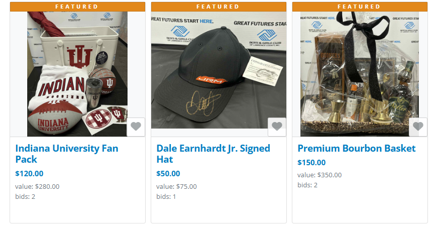Screen dimensions: 433x233
Task: Click bids: 2 on bourbon basket card
Action: [307, 185]
